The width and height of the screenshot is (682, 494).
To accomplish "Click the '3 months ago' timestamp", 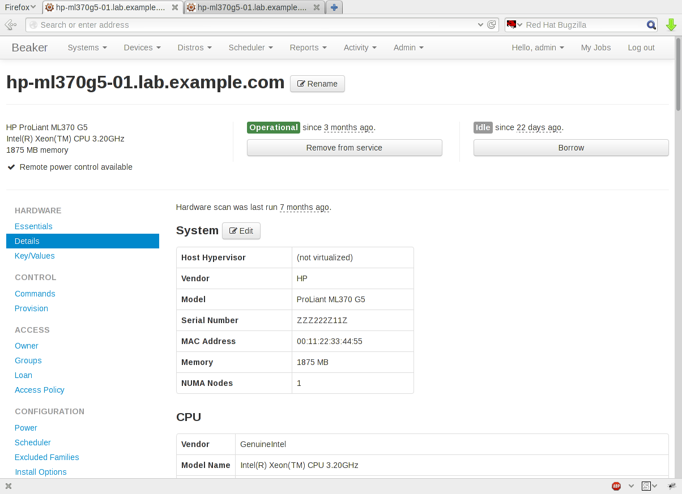I will coord(348,127).
